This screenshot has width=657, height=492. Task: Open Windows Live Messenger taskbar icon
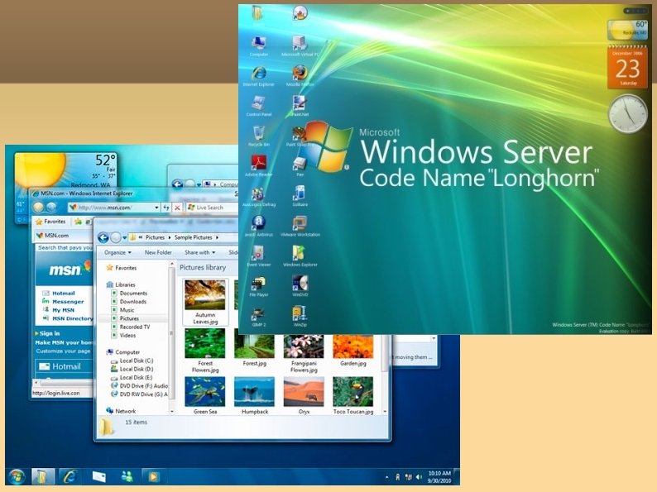127,476
